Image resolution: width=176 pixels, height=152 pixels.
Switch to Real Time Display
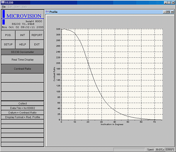coord(23,60)
